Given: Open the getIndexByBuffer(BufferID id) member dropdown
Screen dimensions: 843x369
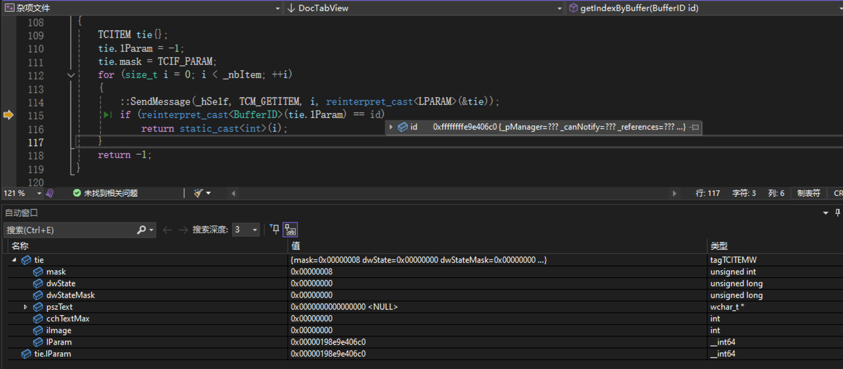Looking at the screenshot, I should click(x=840, y=8).
